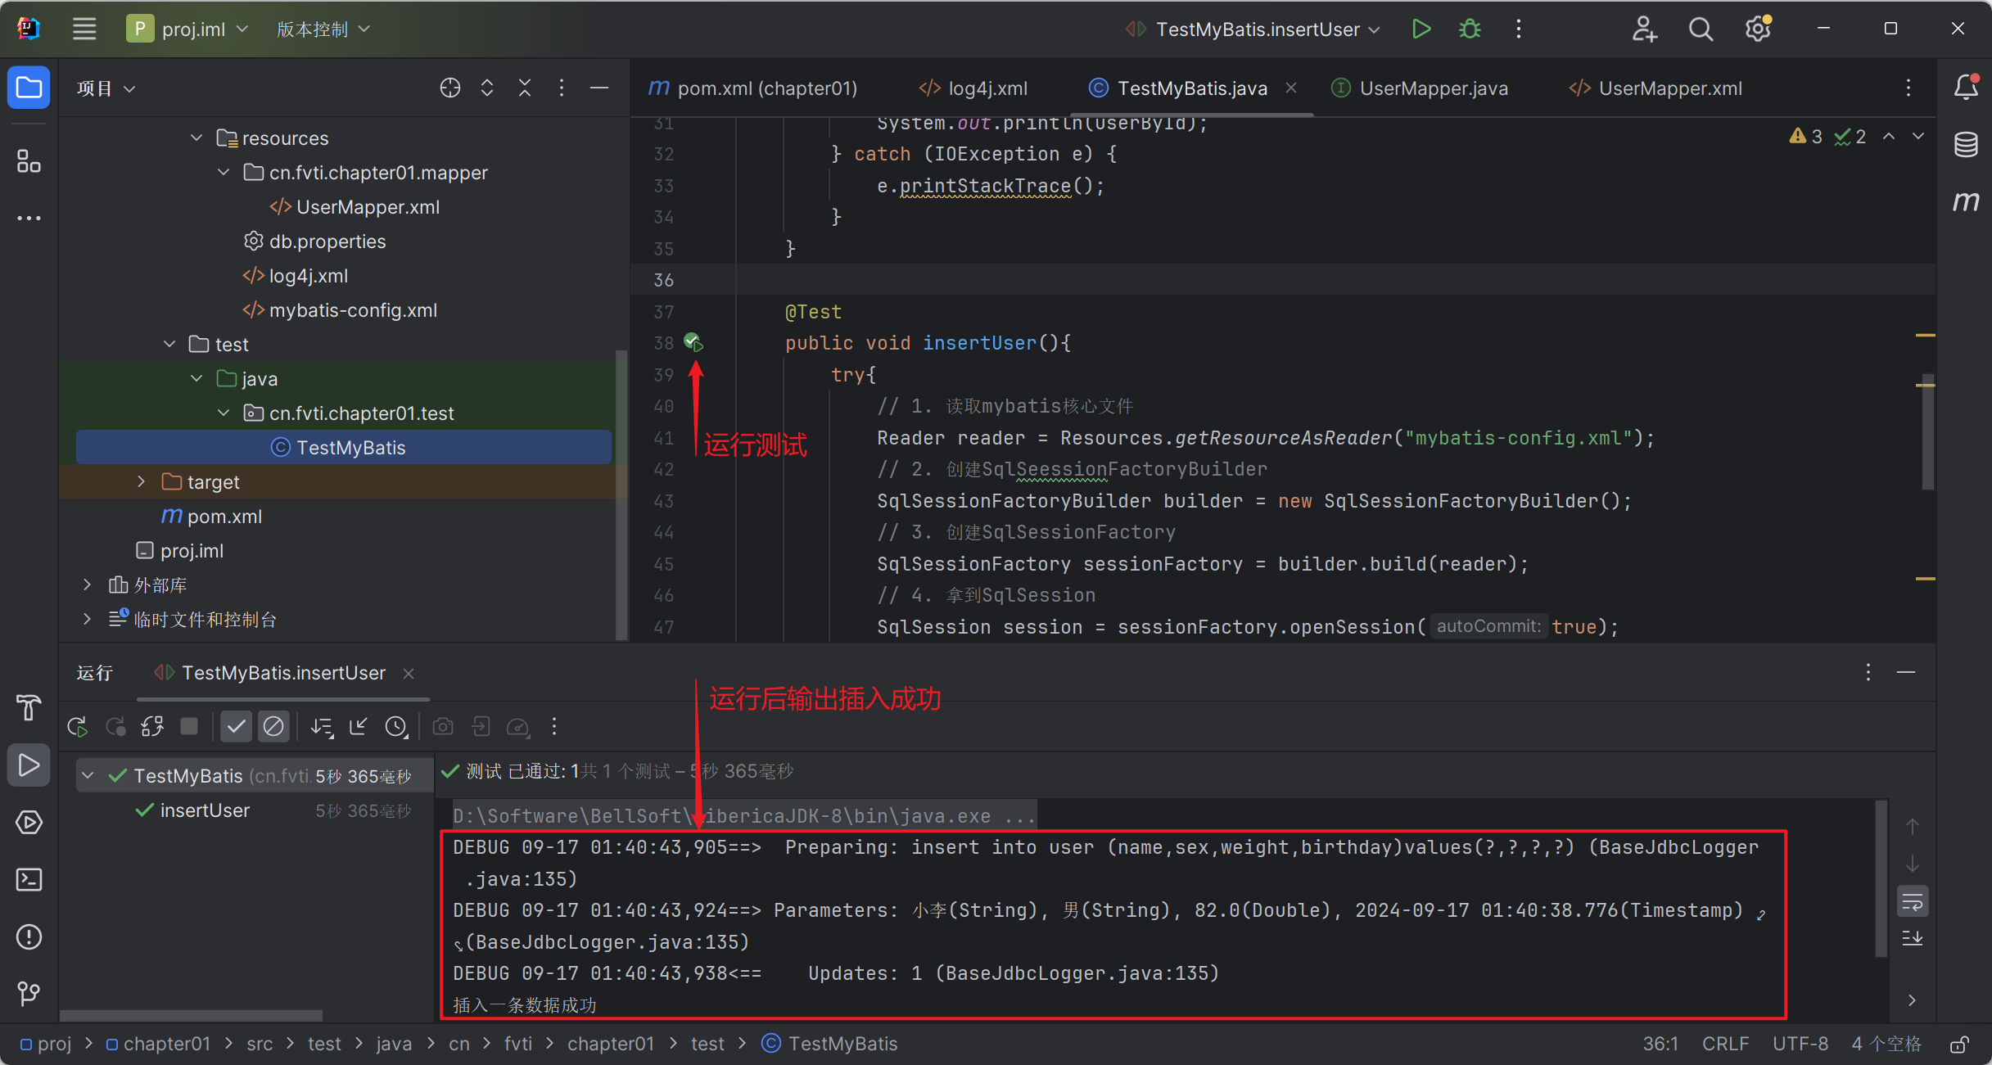Open the Git tool window icon

click(x=29, y=993)
